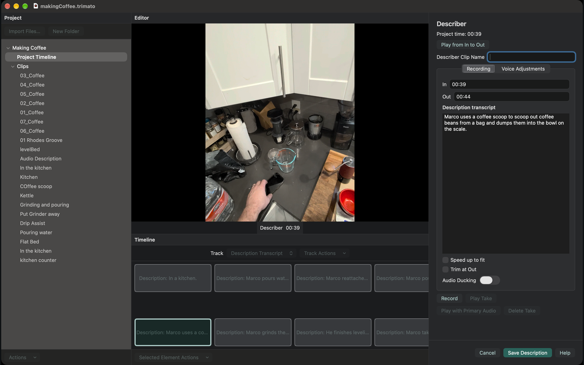Image resolution: width=584 pixels, height=365 pixels.
Task: Click the document icon beside makingCoffee.trimato title
Action: pyautogui.click(x=36, y=6)
